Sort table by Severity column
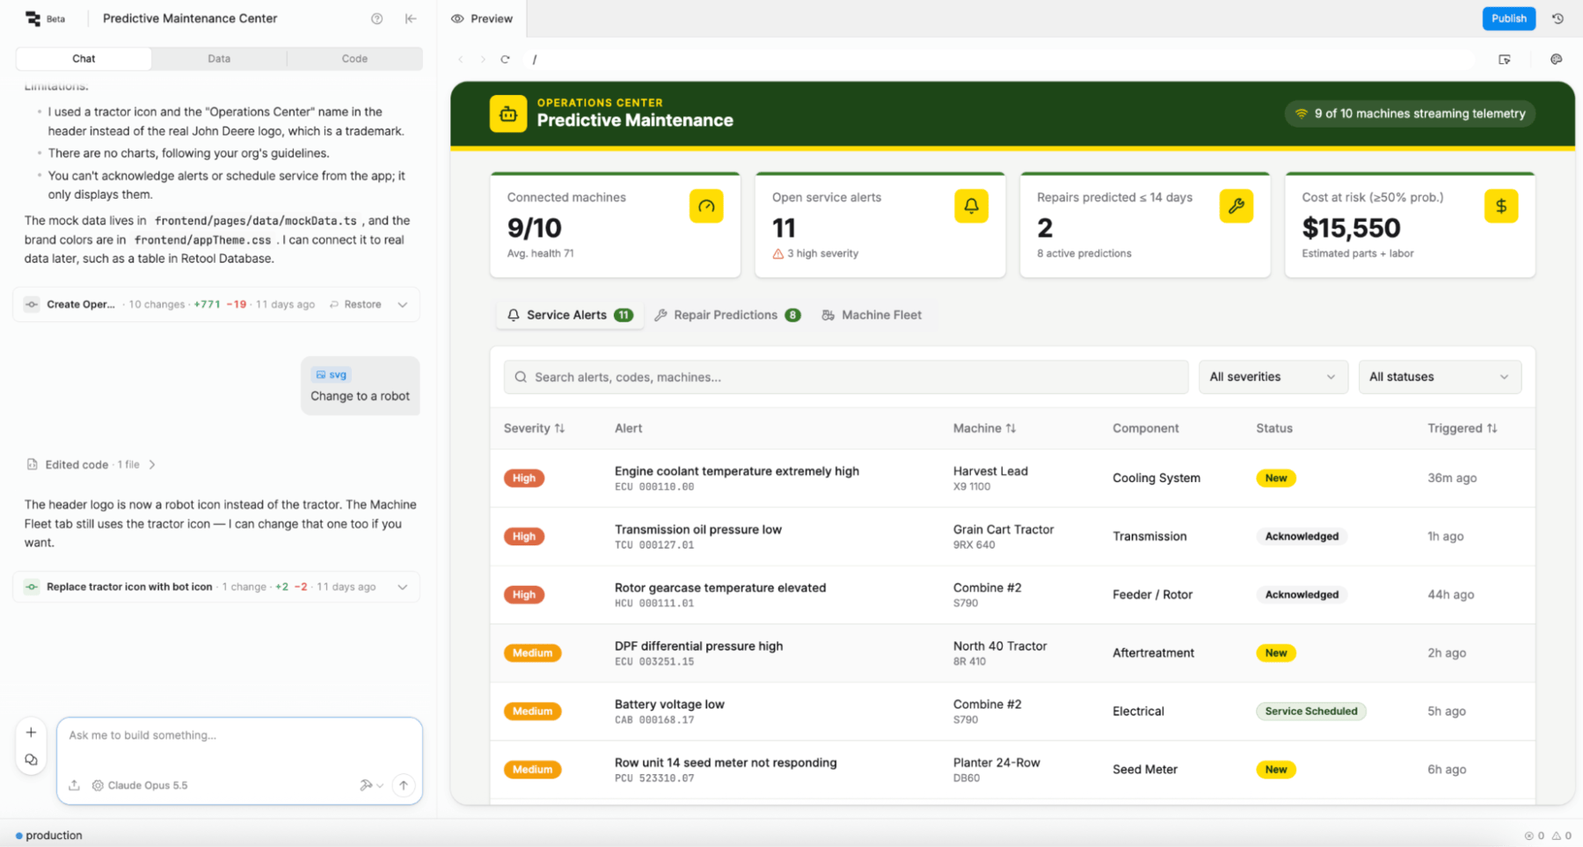This screenshot has width=1583, height=847. coord(534,428)
